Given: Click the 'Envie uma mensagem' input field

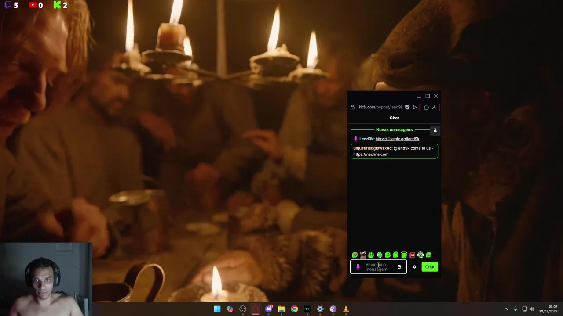Looking at the screenshot, I should 378,267.
